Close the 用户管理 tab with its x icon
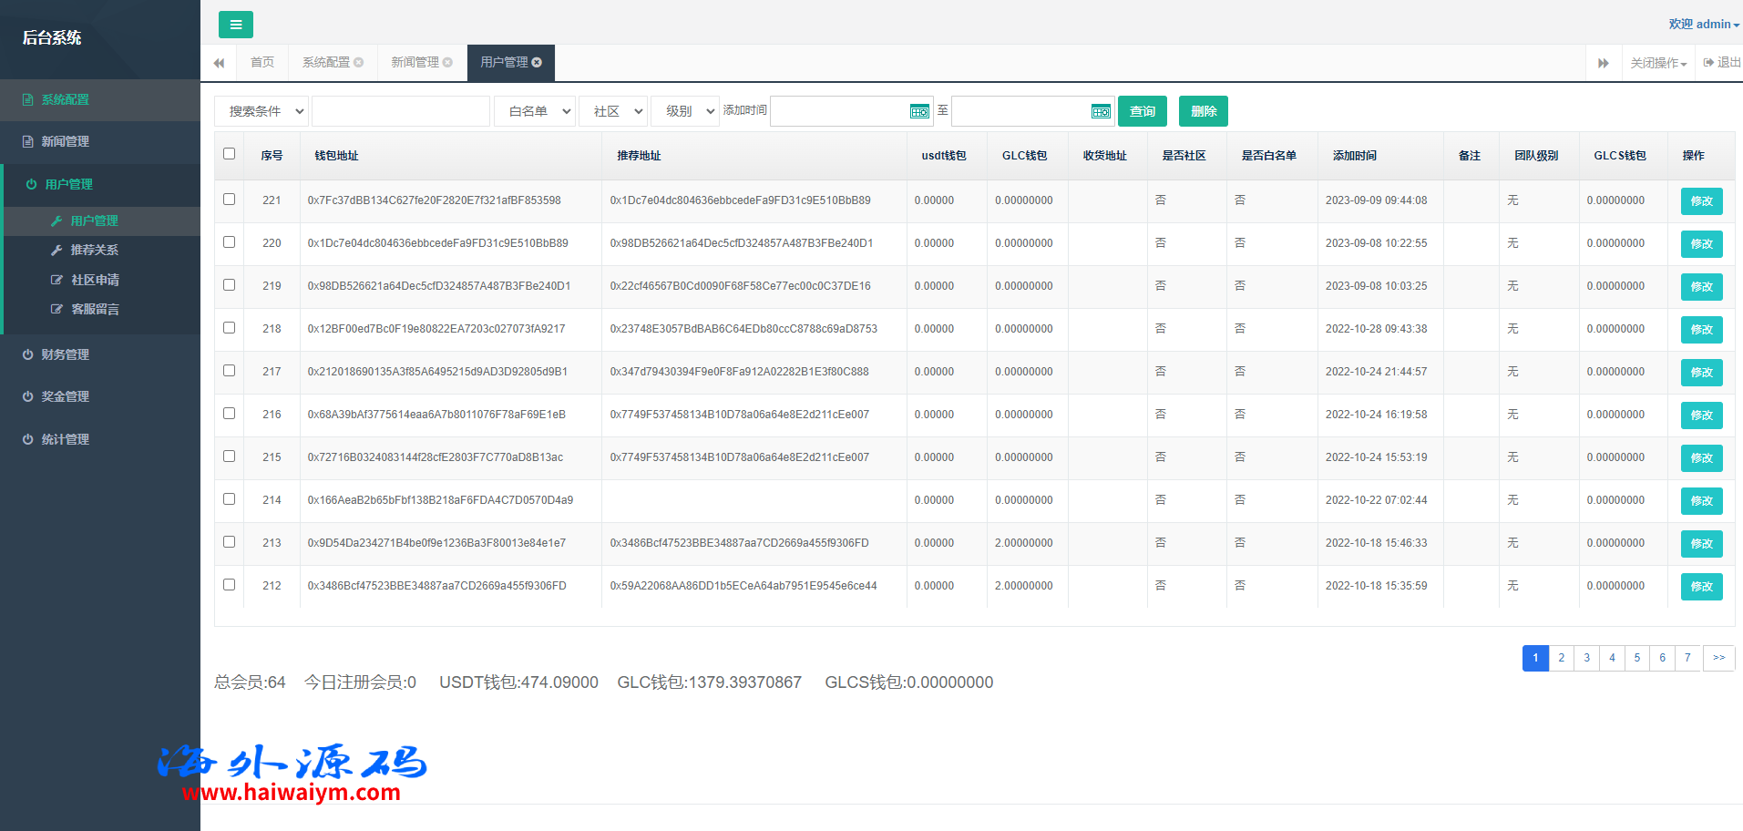This screenshot has height=831, width=1743. 537,62
